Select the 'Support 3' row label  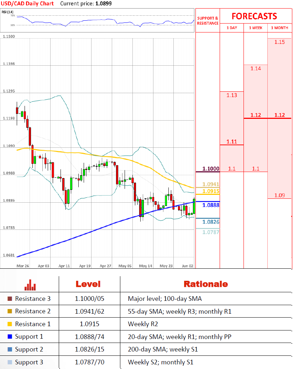tap(29, 362)
